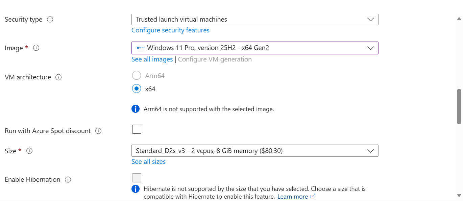
Task: Click the Windows logo in Image field
Action: click(141, 48)
